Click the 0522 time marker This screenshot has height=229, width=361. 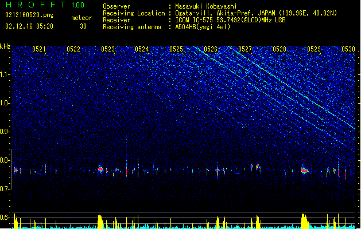[x=73, y=49]
